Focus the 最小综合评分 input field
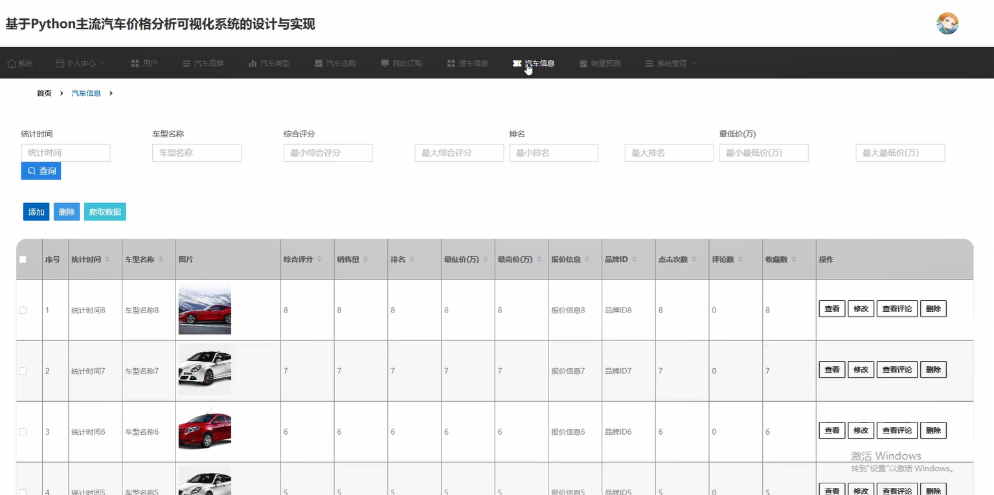Screen dimensions: 994x495 point(328,153)
